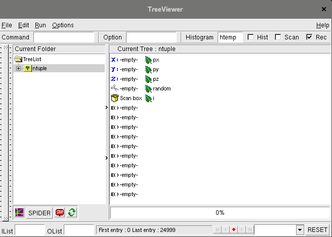
Task: Click the Histogram htemp field
Action: (230, 37)
